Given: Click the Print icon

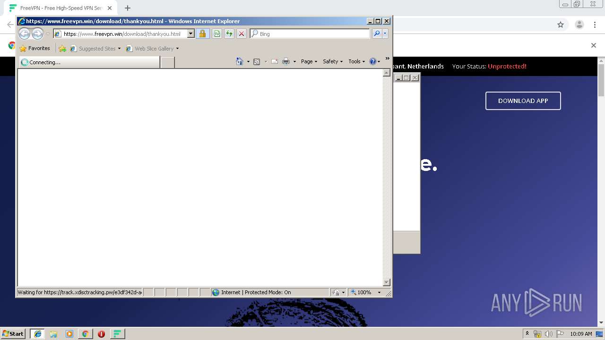Looking at the screenshot, I should [x=286, y=61].
